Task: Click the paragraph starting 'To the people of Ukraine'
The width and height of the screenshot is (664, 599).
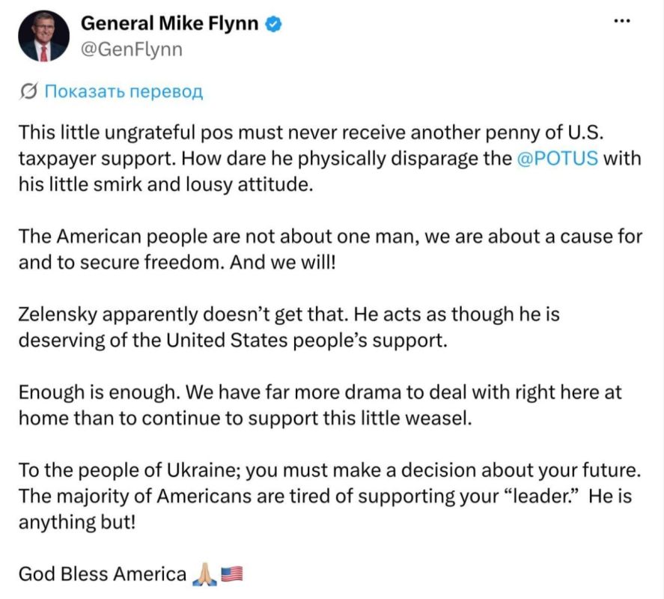Action: [330, 496]
